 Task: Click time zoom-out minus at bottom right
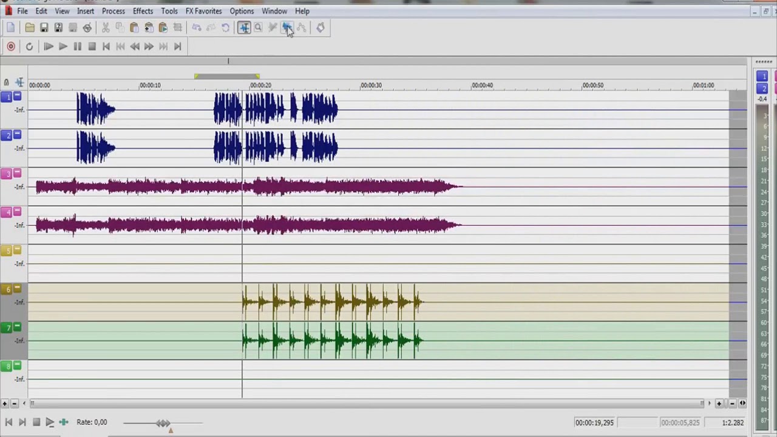coord(733,403)
